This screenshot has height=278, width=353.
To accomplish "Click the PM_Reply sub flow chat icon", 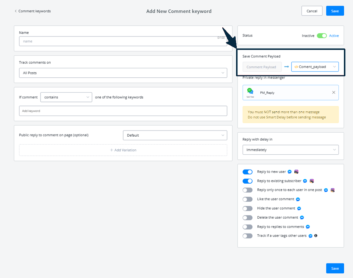I will [250, 91].
